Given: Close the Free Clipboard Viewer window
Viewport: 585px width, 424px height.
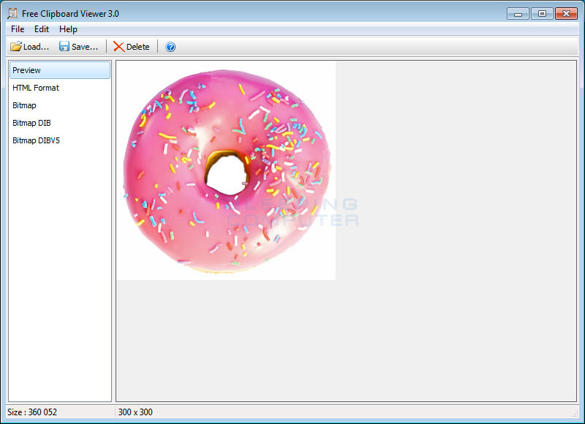Looking at the screenshot, I should point(566,13).
